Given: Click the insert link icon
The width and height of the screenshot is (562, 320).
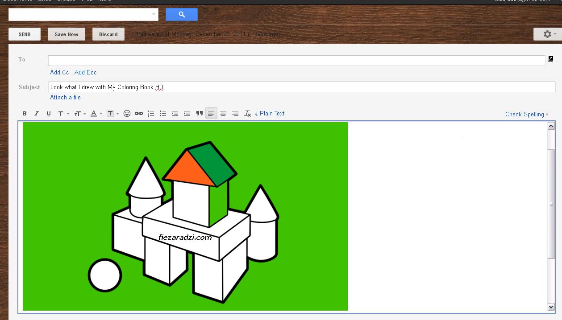Looking at the screenshot, I should click(x=139, y=114).
